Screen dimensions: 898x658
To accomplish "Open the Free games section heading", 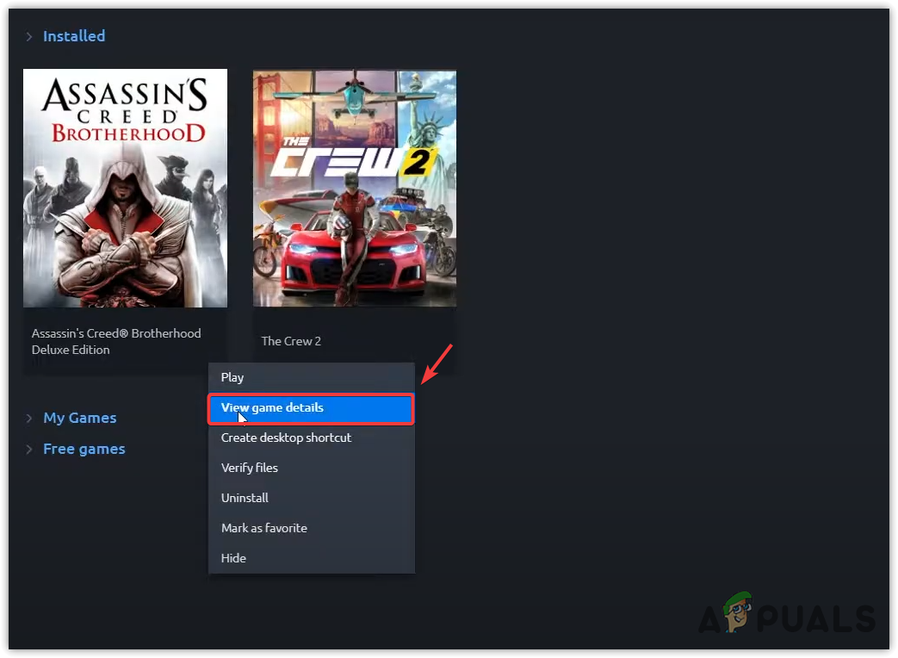I will 84,449.
